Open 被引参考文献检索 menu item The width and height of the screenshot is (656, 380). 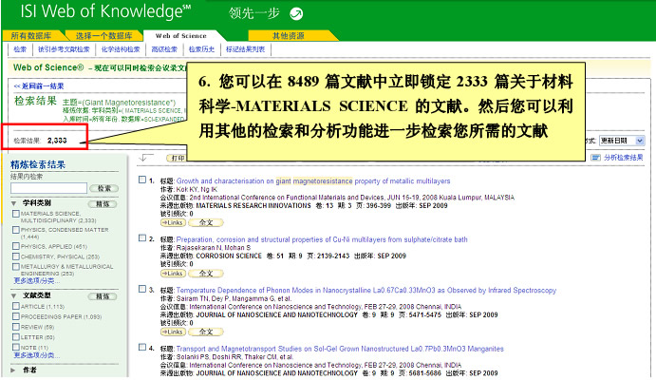click(64, 49)
